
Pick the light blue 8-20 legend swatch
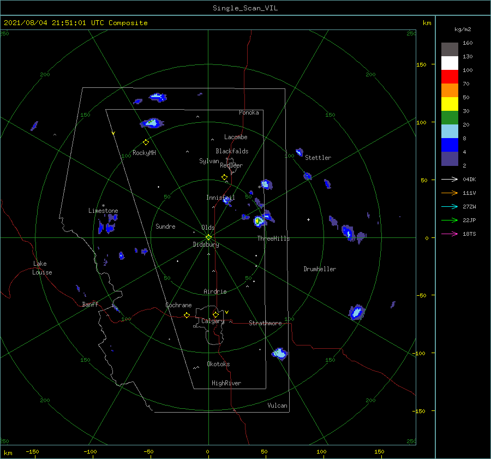click(x=450, y=132)
